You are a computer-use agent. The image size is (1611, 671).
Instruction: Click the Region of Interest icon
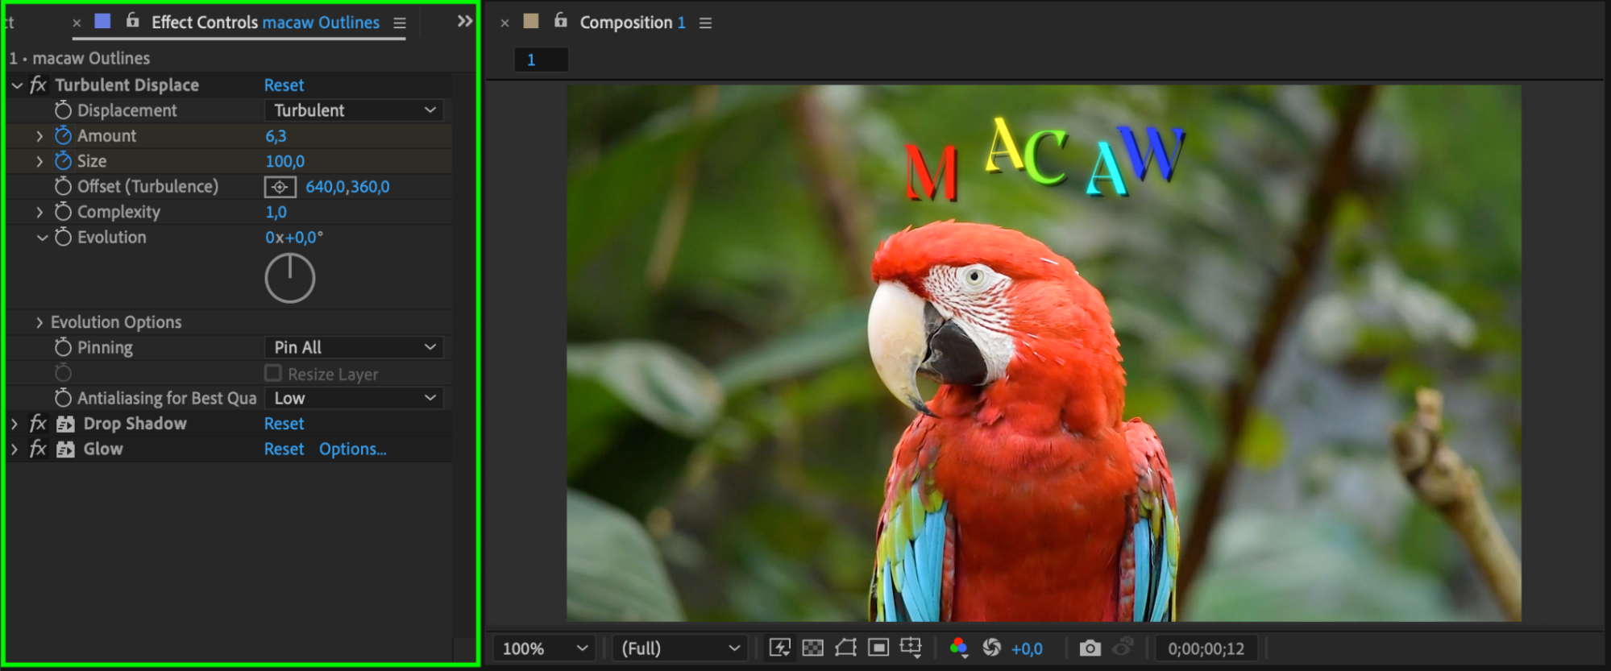[x=878, y=648]
